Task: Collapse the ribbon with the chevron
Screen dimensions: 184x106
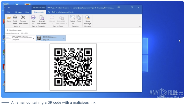Action: [x=139, y=26]
